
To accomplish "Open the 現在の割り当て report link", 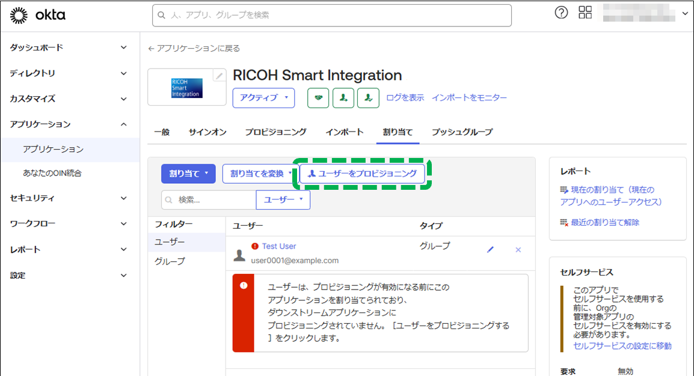I will (611, 196).
